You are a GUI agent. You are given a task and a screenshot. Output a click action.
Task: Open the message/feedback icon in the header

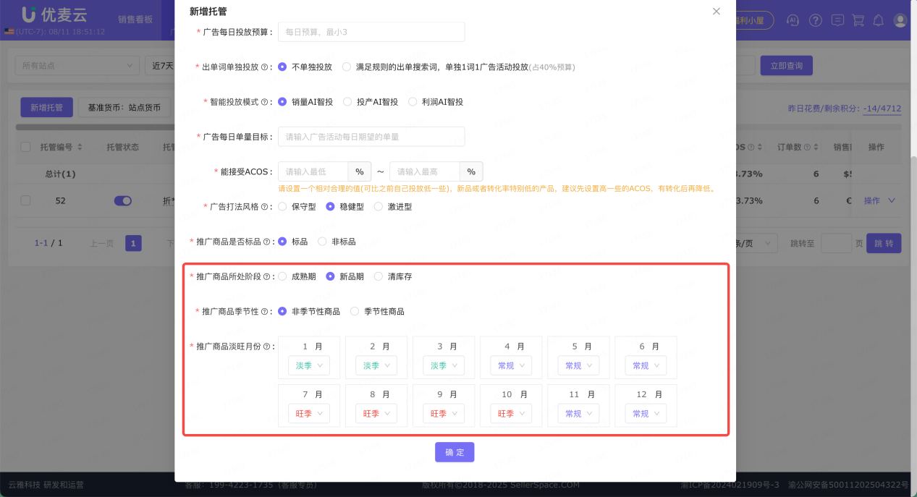(837, 20)
